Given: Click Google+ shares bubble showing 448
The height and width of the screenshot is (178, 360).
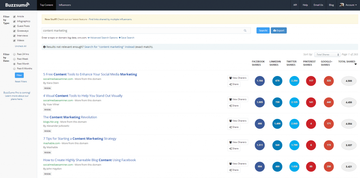Looking at the screenshot, I should pyautogui.click(x=329, y=102).
